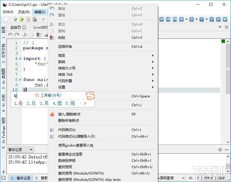Choose 选择所有 menu item
This screenshot has height=182, width=231.
pyautogui.click(x=103, y=47)
